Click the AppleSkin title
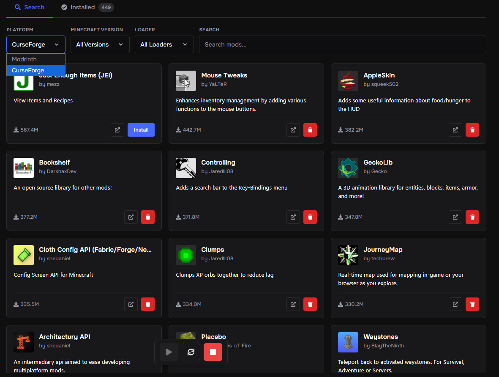Screen dimensions: 499x377 (x=379, y=75)
